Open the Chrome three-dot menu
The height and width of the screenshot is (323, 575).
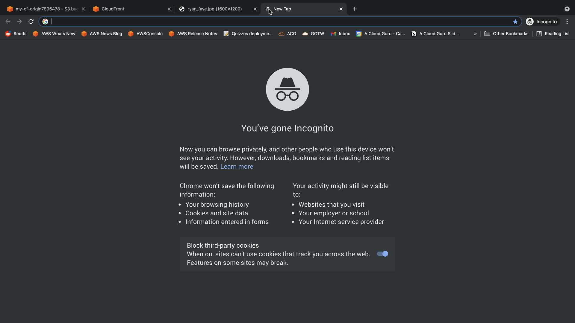(x=567, y=22)
